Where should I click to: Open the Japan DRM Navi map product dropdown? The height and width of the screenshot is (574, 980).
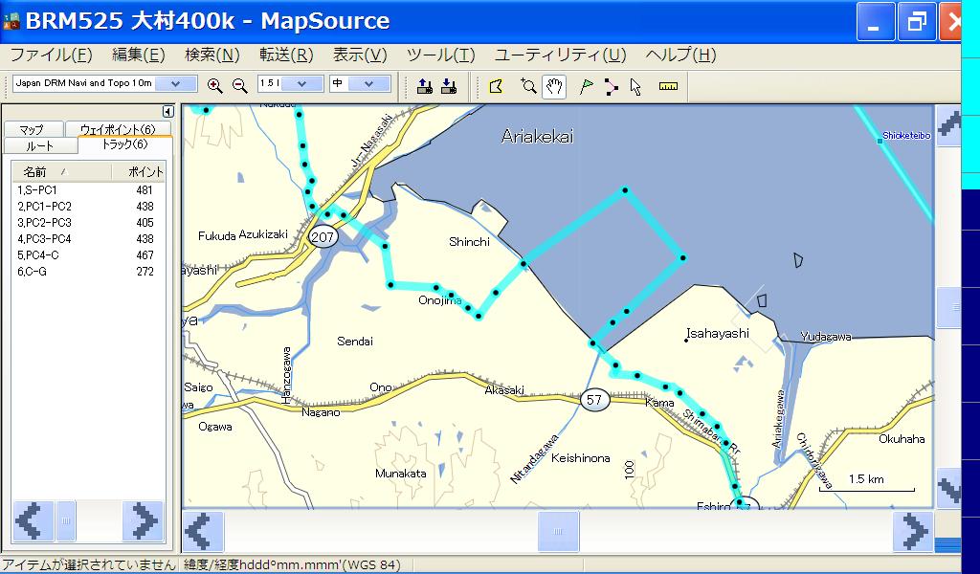tap(176, 83)
